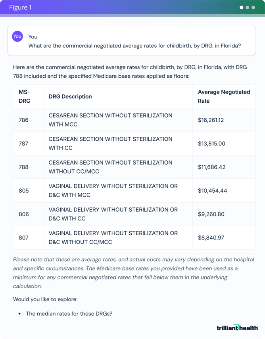Click the purple "You" avatar icon
The width and height of the screenshot is (265, 339).
click(x=17, y=36)
